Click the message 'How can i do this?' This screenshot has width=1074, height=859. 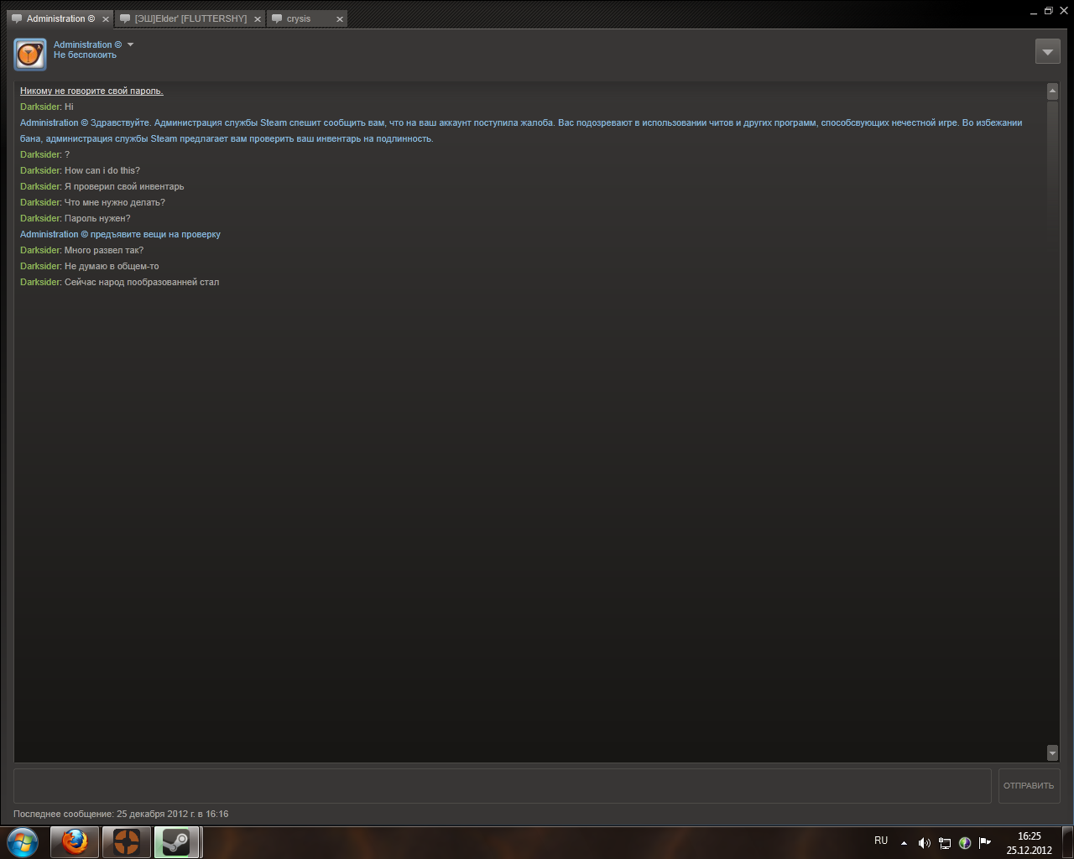coord(102,170)
